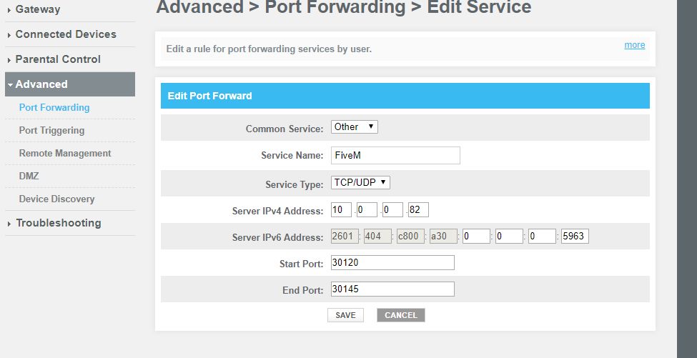
Task: Click the more link
Action: click(634, 45)
